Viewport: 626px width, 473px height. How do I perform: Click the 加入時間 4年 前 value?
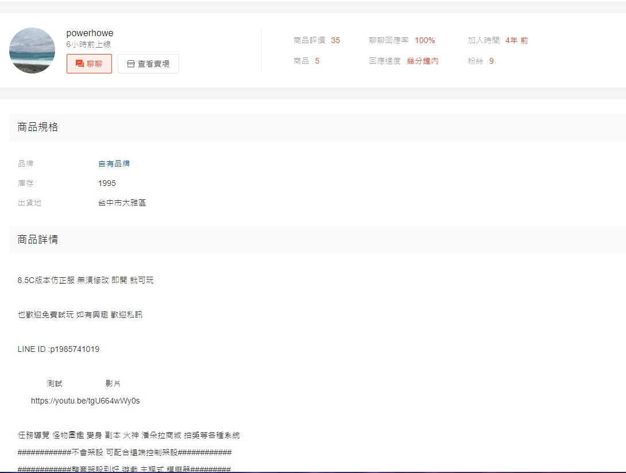pyautogui.click(x=517, y=40)
